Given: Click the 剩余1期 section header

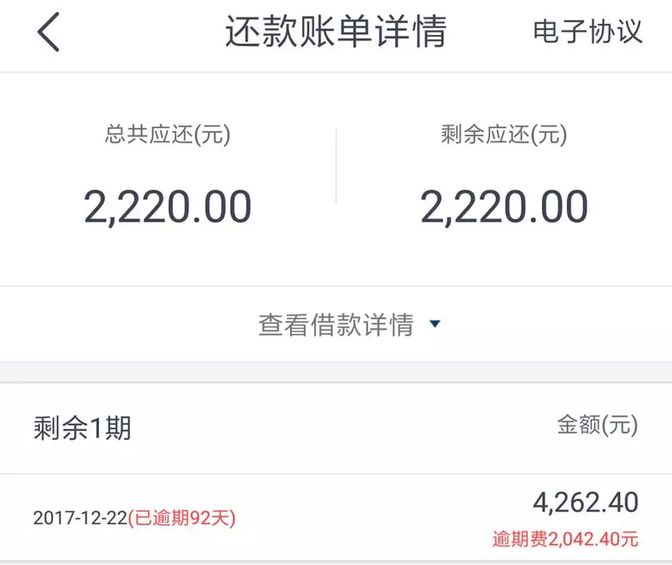Looking at the screenshot, I should click(82, 429).
